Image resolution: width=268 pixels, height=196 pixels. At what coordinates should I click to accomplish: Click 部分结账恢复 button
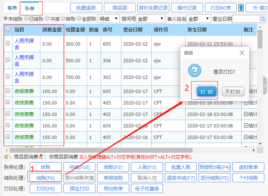[79, 178]
